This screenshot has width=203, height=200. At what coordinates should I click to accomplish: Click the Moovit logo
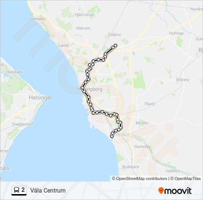click(x=175, y=191)
